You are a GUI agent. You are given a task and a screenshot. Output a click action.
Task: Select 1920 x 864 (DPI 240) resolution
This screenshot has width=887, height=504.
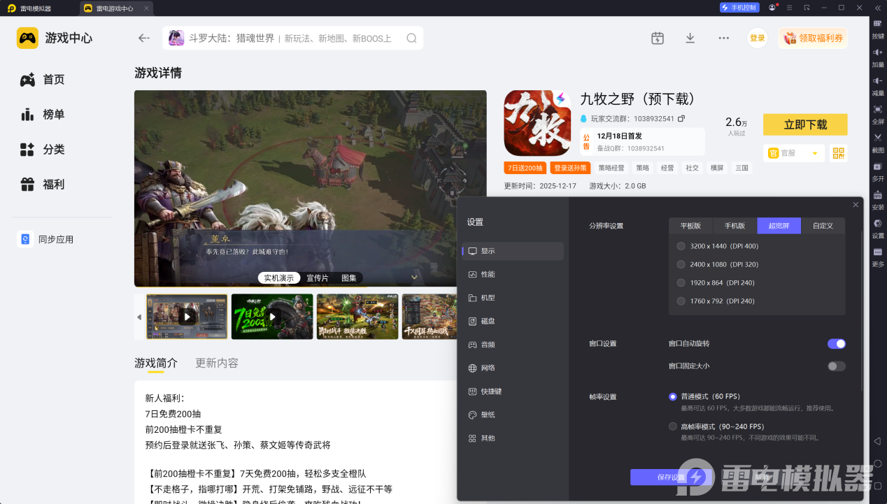(x=681, y=282)
